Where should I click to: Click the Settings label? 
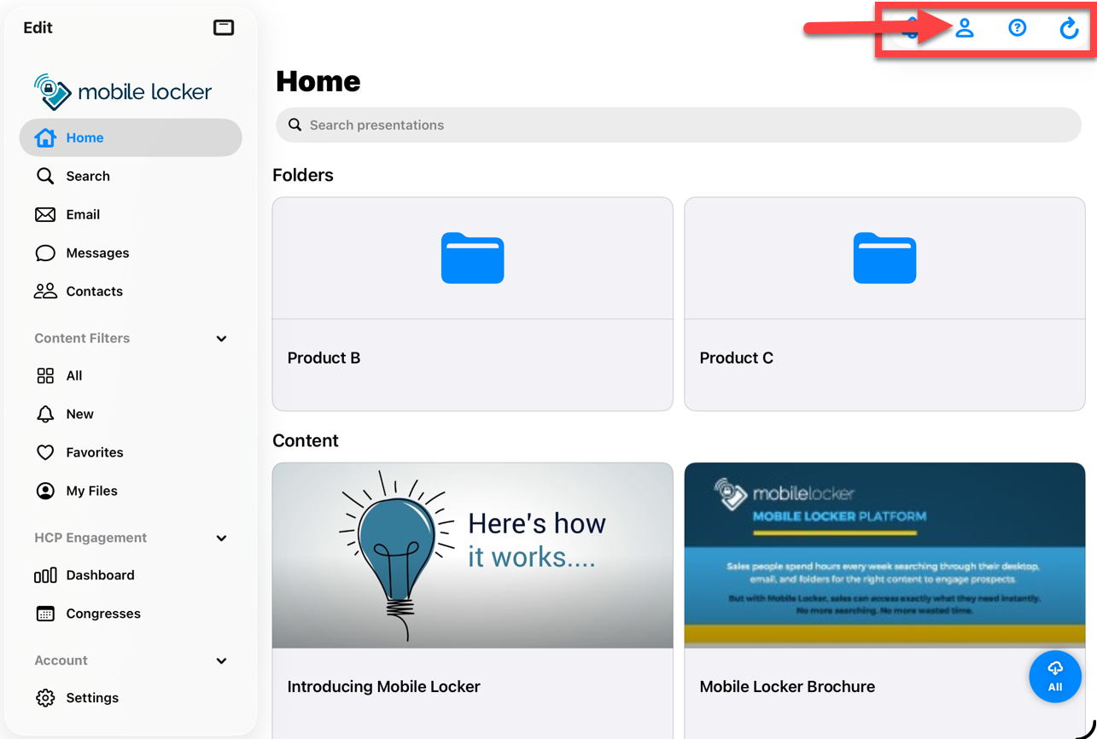coord(92,698)
